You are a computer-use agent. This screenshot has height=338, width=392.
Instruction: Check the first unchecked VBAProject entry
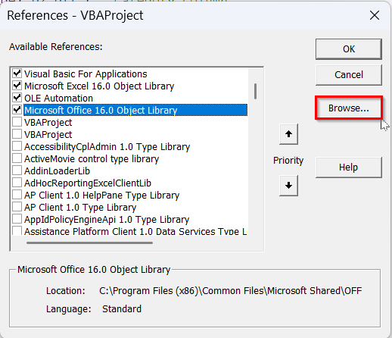17,122
